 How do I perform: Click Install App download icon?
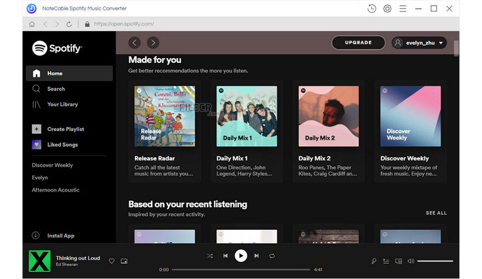(x=36, y=235)
